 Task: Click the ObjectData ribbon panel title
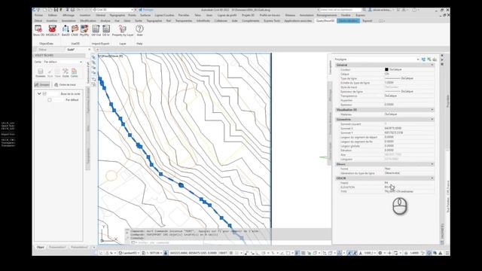(46, 44)
